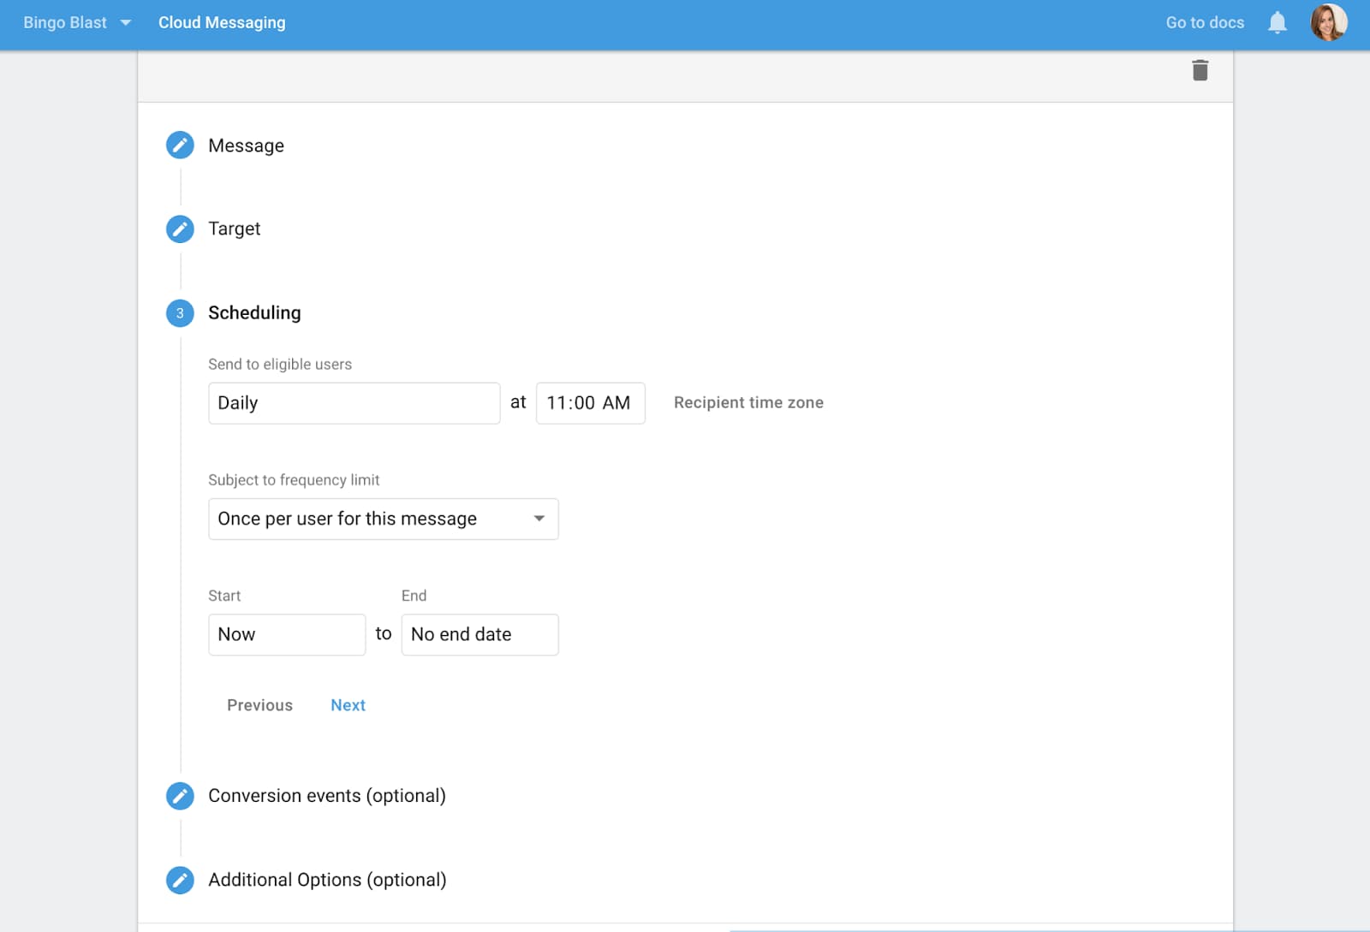Viewport: 1370px width, 932px height.
Task: Click the Recipient time zone label
Action: (x=748, y=402)
